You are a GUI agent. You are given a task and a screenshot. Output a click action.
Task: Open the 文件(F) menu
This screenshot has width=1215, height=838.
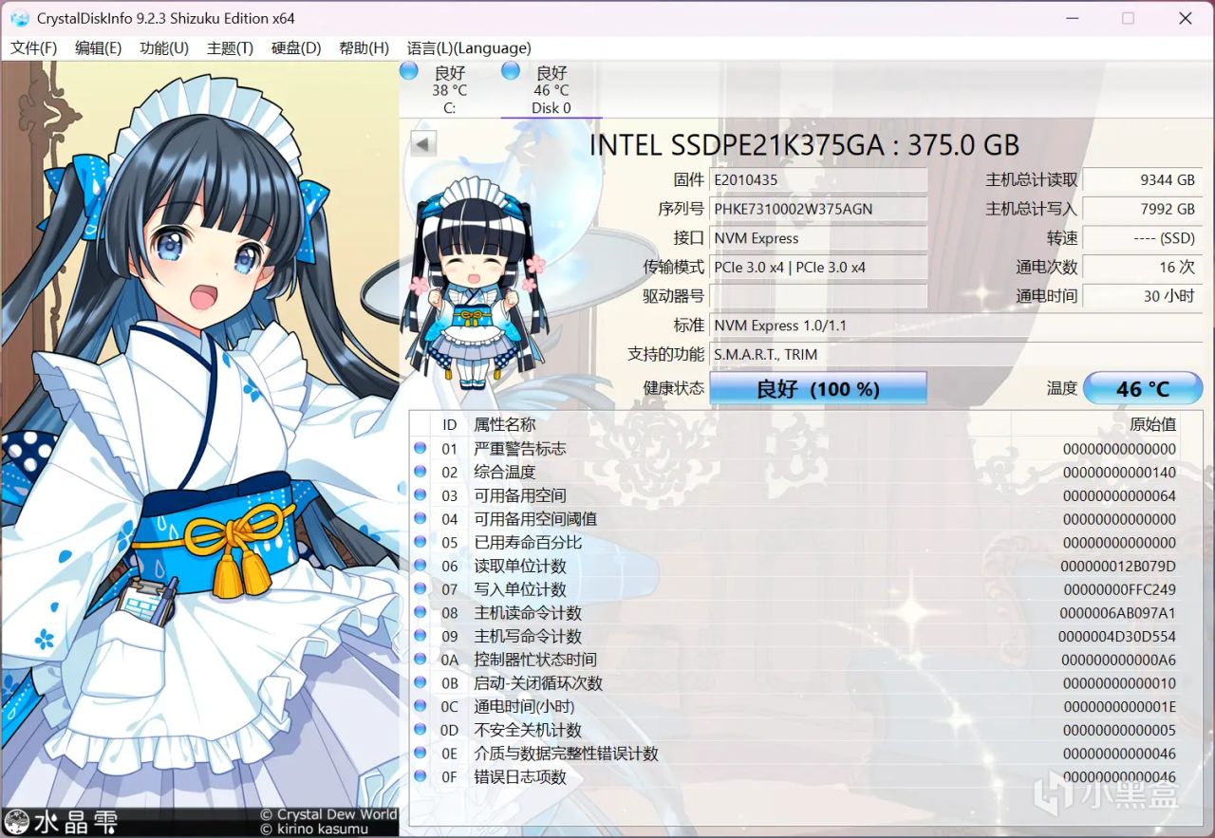coord(34,48)
